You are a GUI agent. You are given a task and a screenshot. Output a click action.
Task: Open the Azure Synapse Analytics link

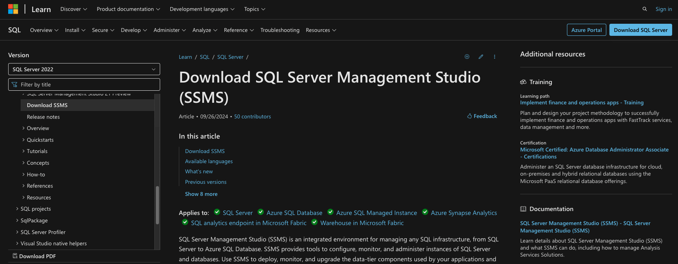(464, 213)
